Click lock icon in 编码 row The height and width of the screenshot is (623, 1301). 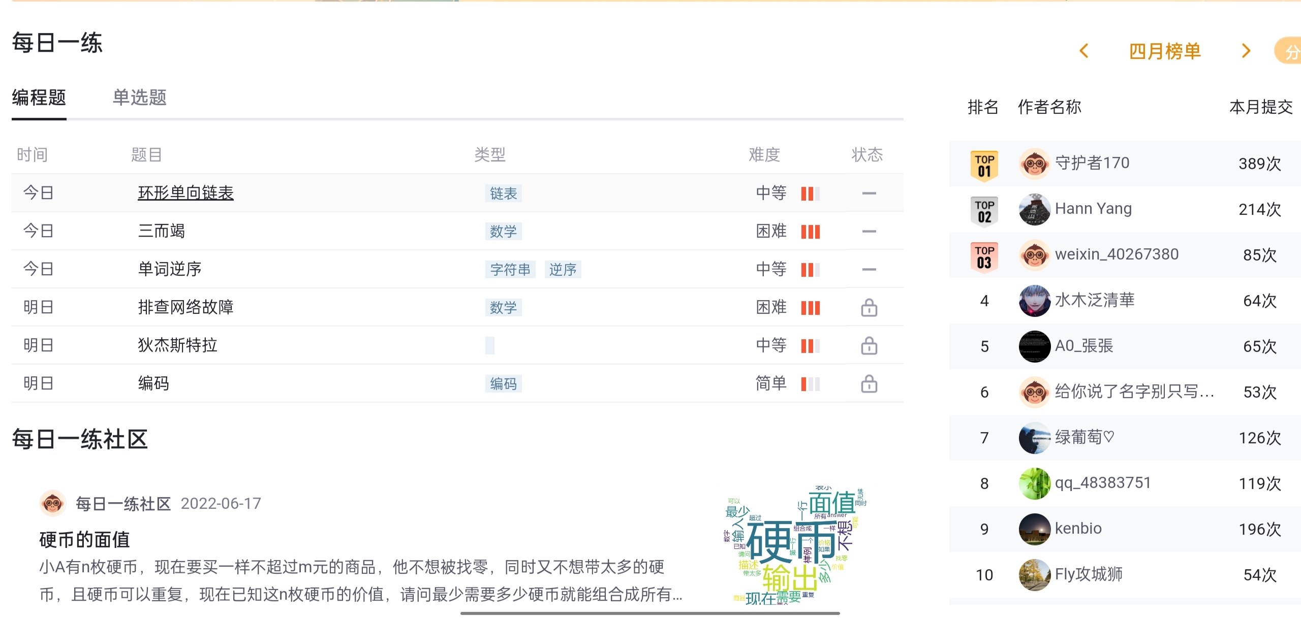pyautogui.click(x=869, y=383)
